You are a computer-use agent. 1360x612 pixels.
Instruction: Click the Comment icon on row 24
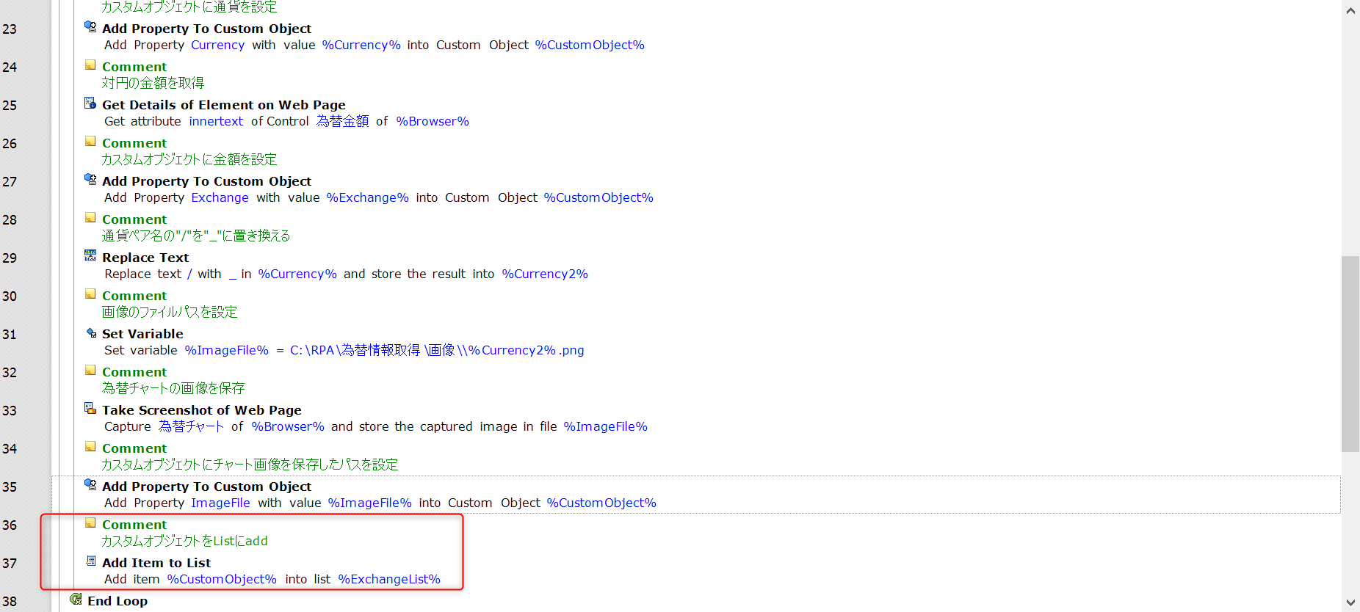pos(90,65)
